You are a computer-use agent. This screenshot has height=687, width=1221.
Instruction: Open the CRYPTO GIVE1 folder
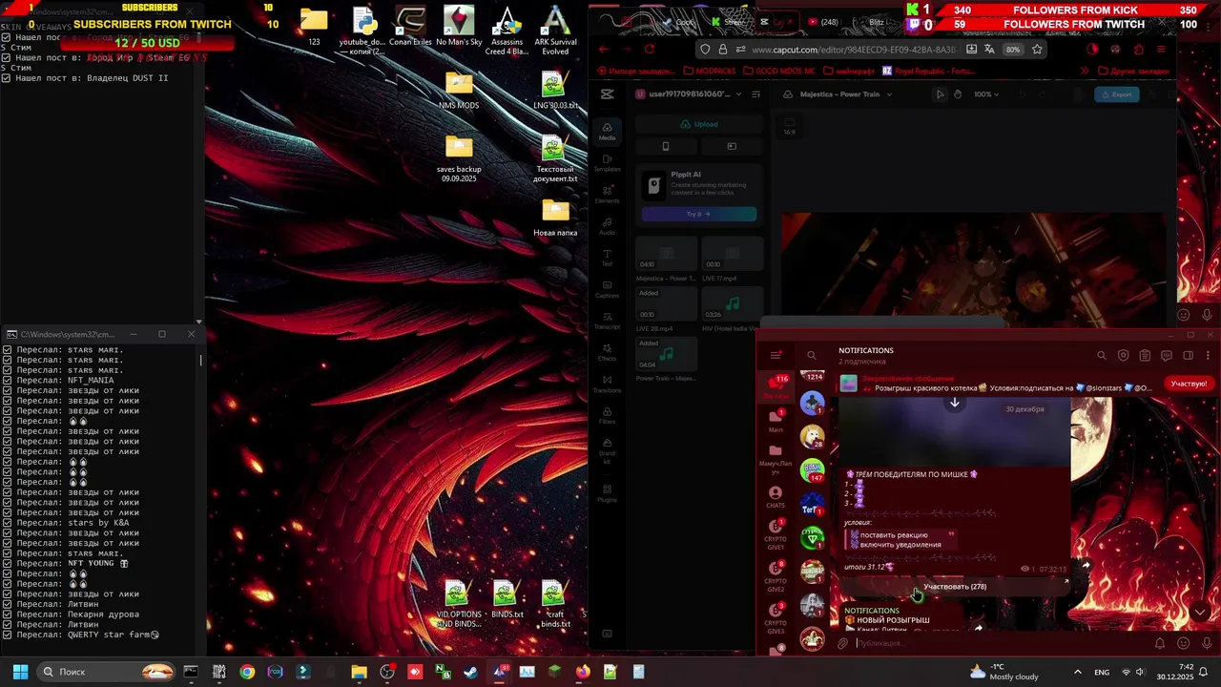click(x=776, y=536)
